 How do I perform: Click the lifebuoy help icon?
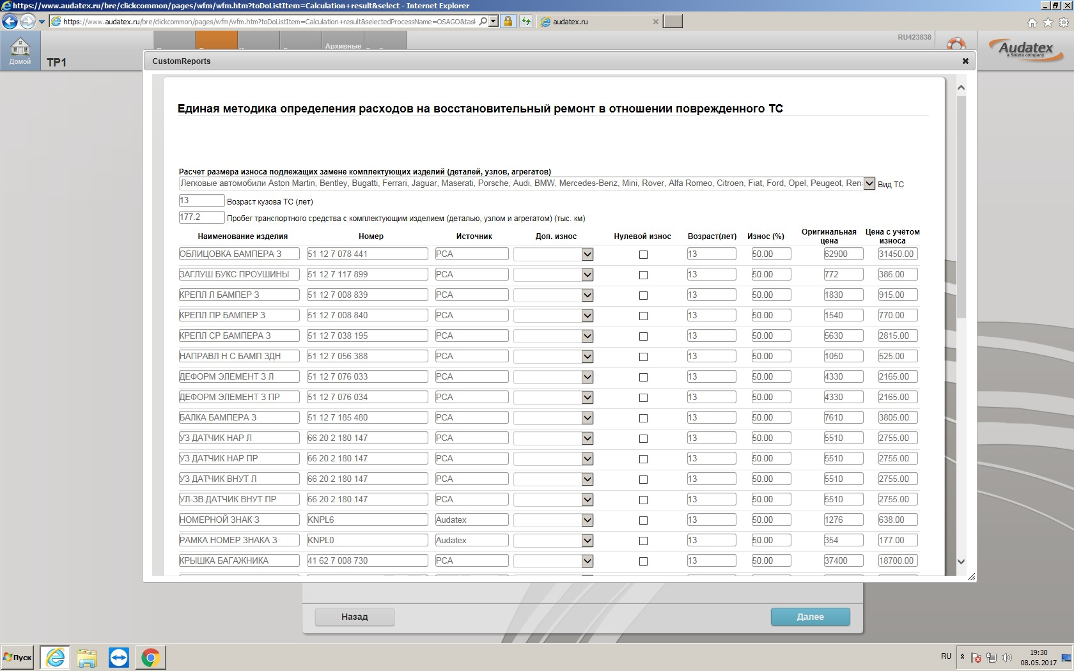click(956, 43)
